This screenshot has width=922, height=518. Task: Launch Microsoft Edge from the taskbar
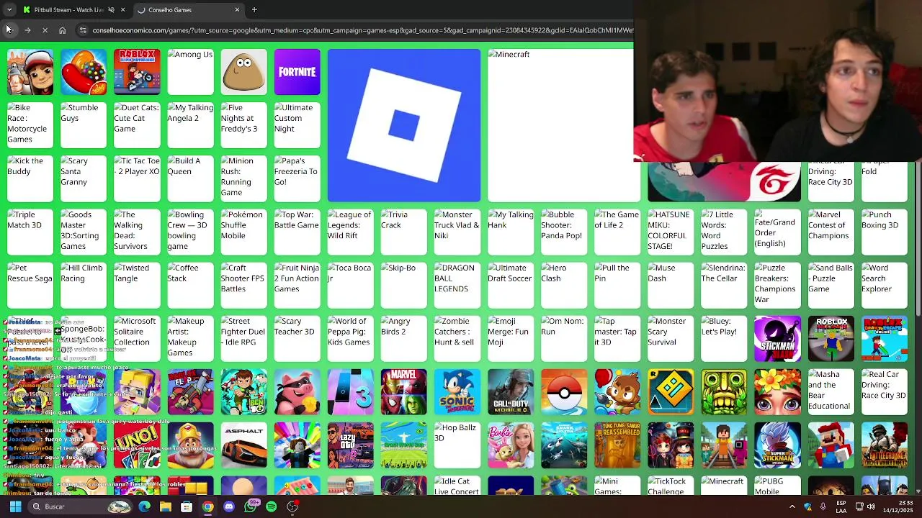144,506
